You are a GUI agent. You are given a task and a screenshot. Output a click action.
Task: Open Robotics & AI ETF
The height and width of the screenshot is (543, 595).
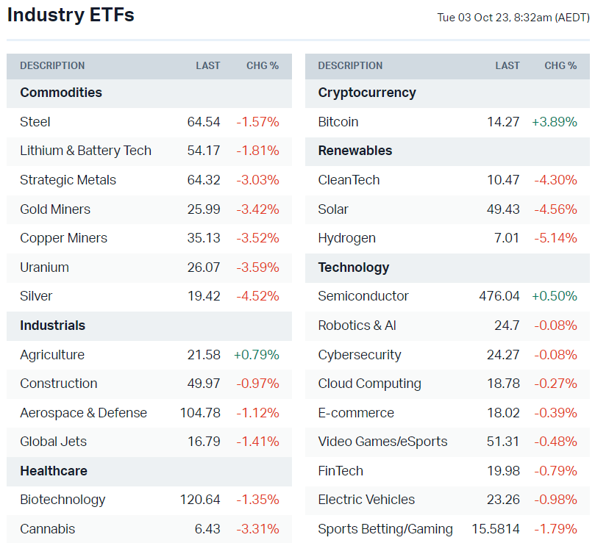[x=355, y=326]
